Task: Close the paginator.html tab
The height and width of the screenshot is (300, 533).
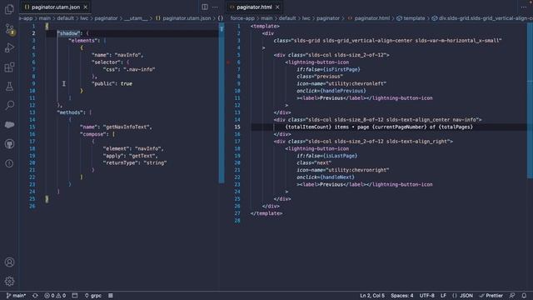Action: pos(277,7)
